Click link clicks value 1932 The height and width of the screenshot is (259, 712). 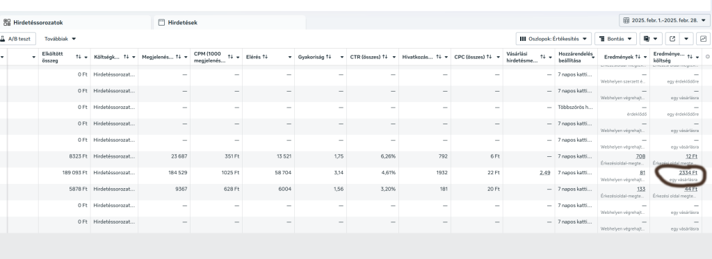tap(442, 172)
